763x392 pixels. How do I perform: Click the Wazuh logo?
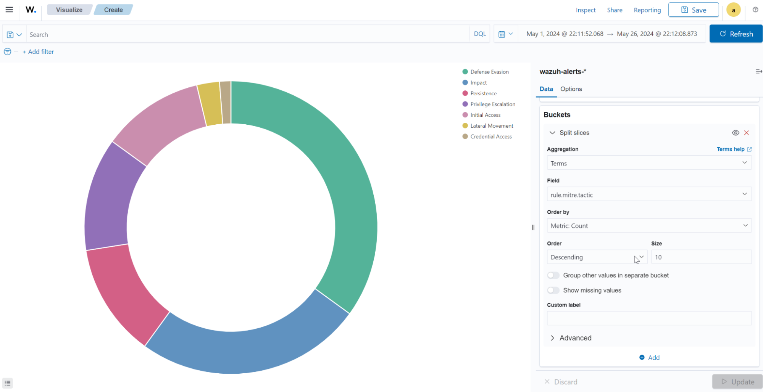pyautogui.click(x=31, y=10)
